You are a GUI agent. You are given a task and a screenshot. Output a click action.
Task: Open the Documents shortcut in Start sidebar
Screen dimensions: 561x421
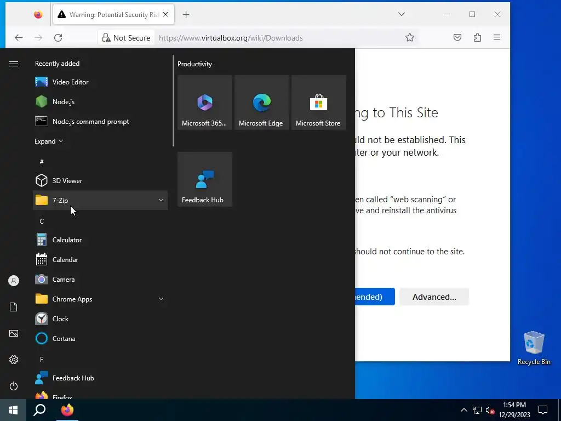tap(14, 307)
